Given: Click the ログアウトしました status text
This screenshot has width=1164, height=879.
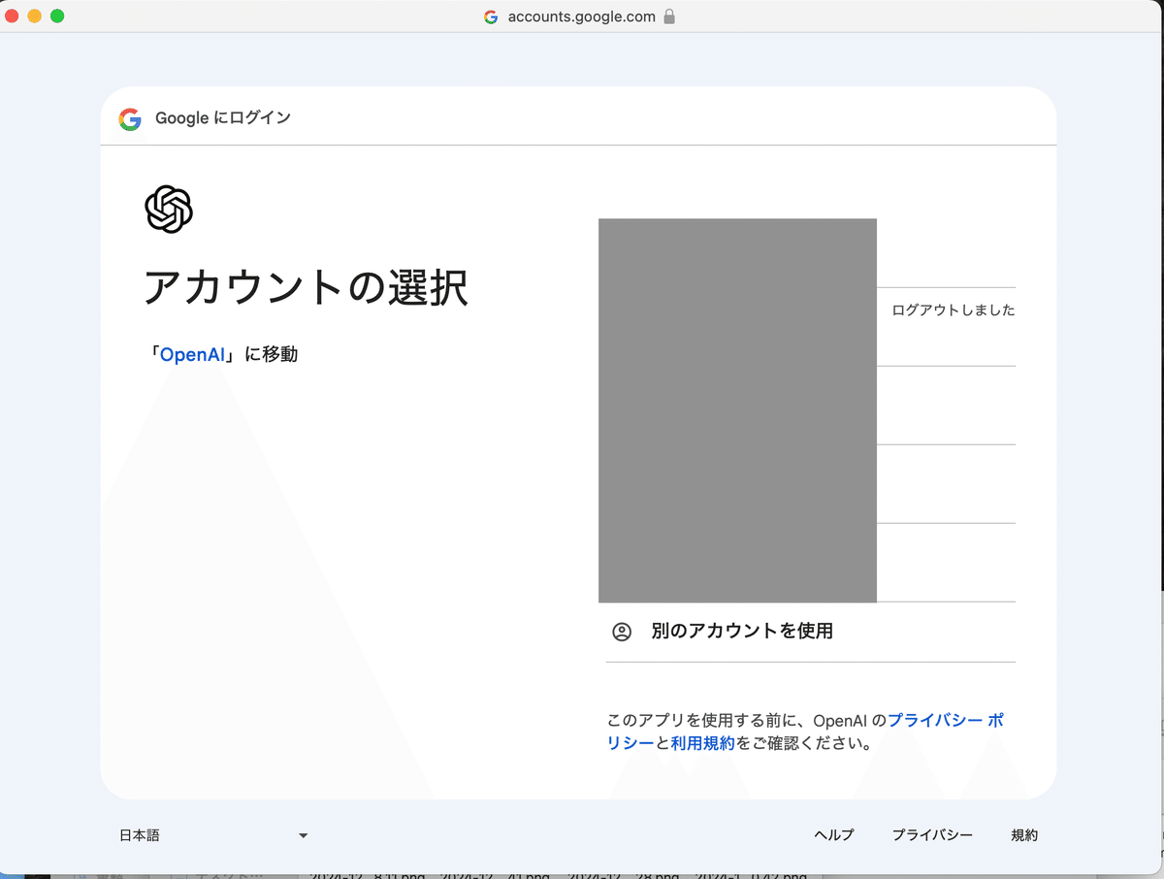Looking at the screenshot, I should click(954, 310).
